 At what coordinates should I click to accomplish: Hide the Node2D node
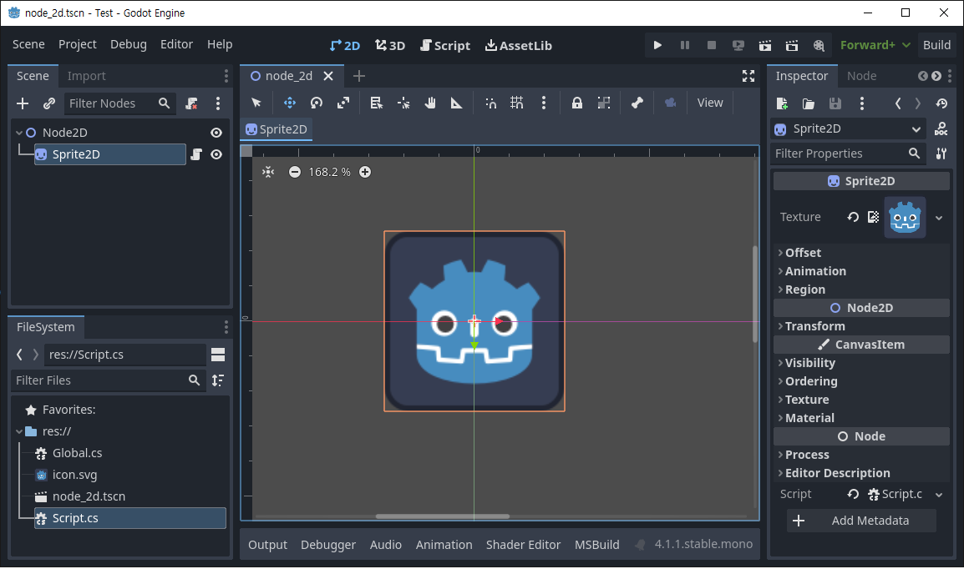click(x=216, y=133)
